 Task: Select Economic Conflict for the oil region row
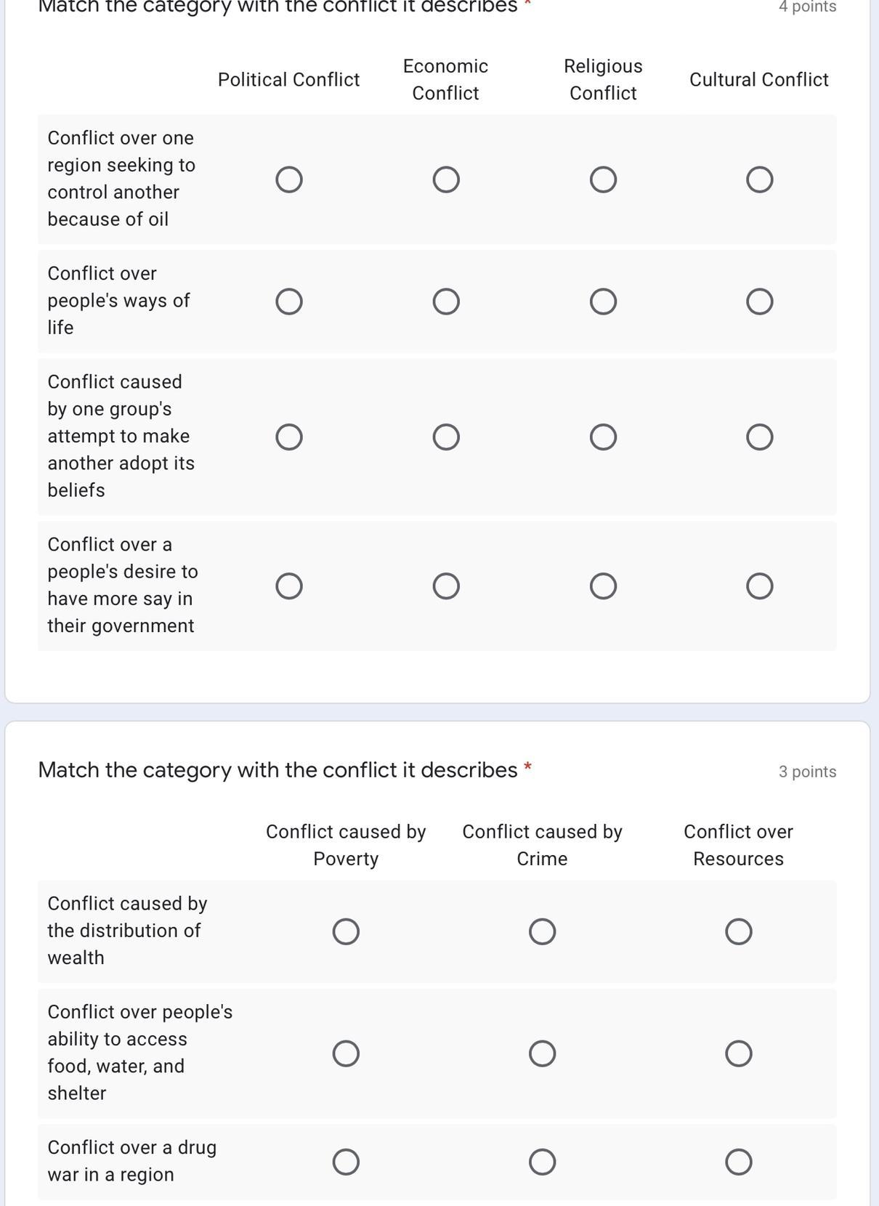tap(445, 179)
